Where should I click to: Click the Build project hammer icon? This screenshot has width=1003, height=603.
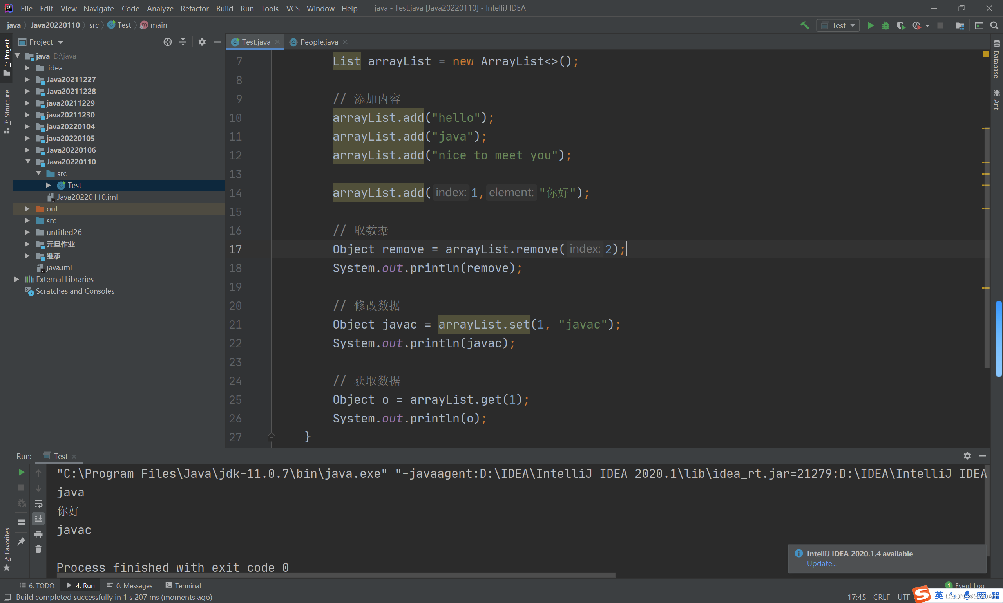pyautogui.click(x=805, y=25)
